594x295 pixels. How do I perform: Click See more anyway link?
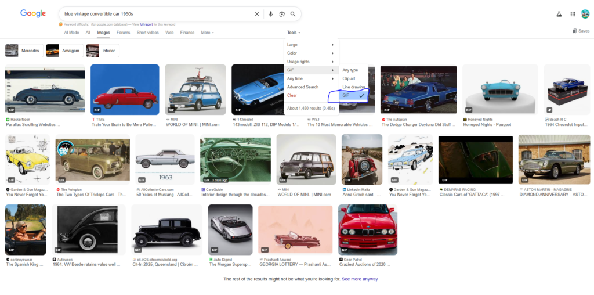(360, 279)
